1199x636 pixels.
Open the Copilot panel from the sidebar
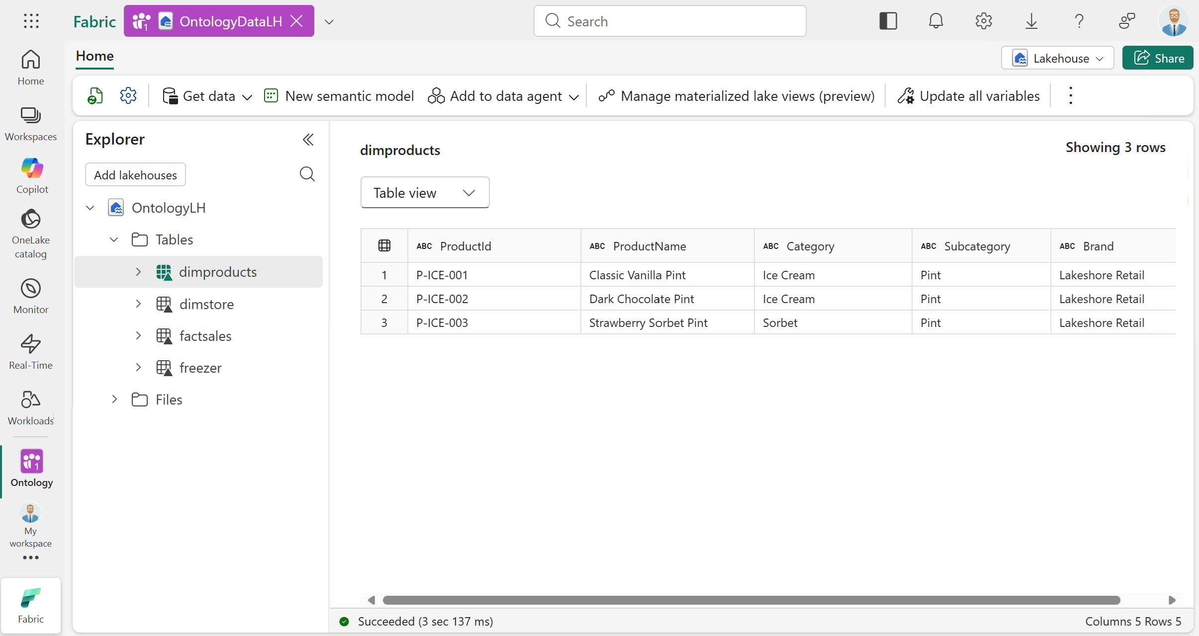coord(31,175)
